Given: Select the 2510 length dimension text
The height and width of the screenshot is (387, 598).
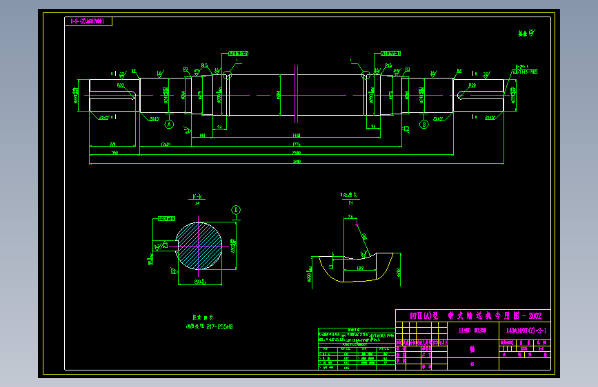Looking at the screenshot, I should tap(297, 153).
